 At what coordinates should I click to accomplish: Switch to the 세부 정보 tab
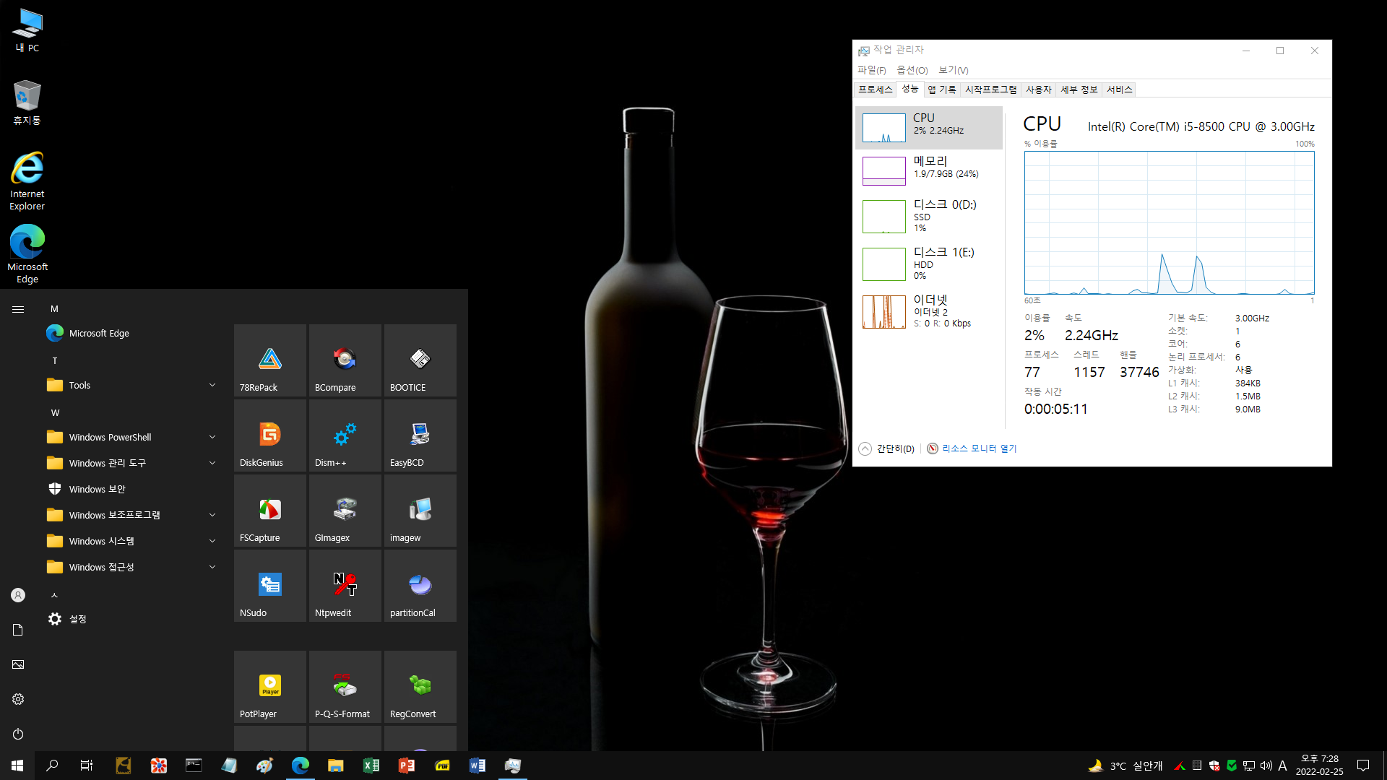pos(1079,90)
